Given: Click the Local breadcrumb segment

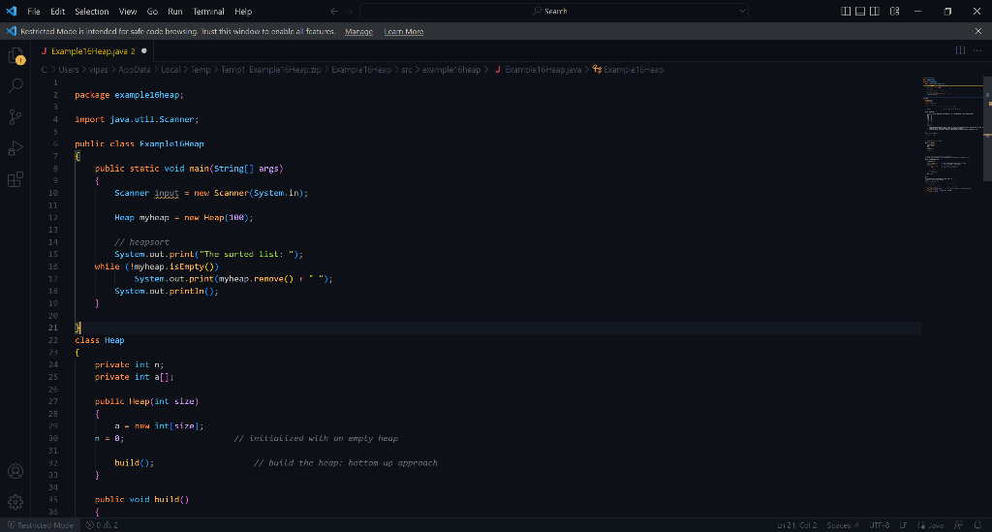Looking at the screenshot, I should pos(170,70).
